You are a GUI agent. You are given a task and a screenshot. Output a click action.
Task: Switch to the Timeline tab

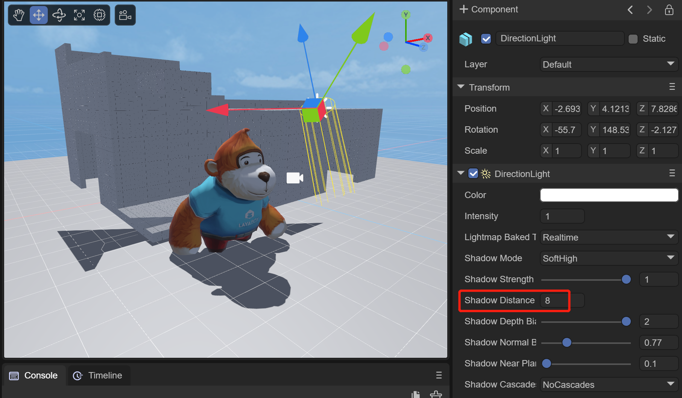click(98, 375)
